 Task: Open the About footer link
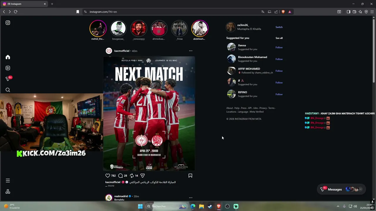pyautogui.click(x=229, y=108)
